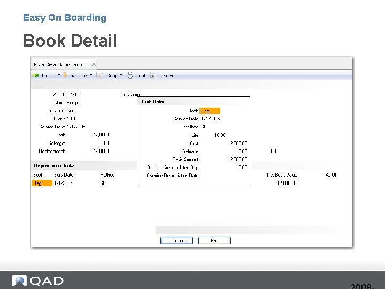
Task: Open the Actions menu label
Action: click(x=79, y=75)
